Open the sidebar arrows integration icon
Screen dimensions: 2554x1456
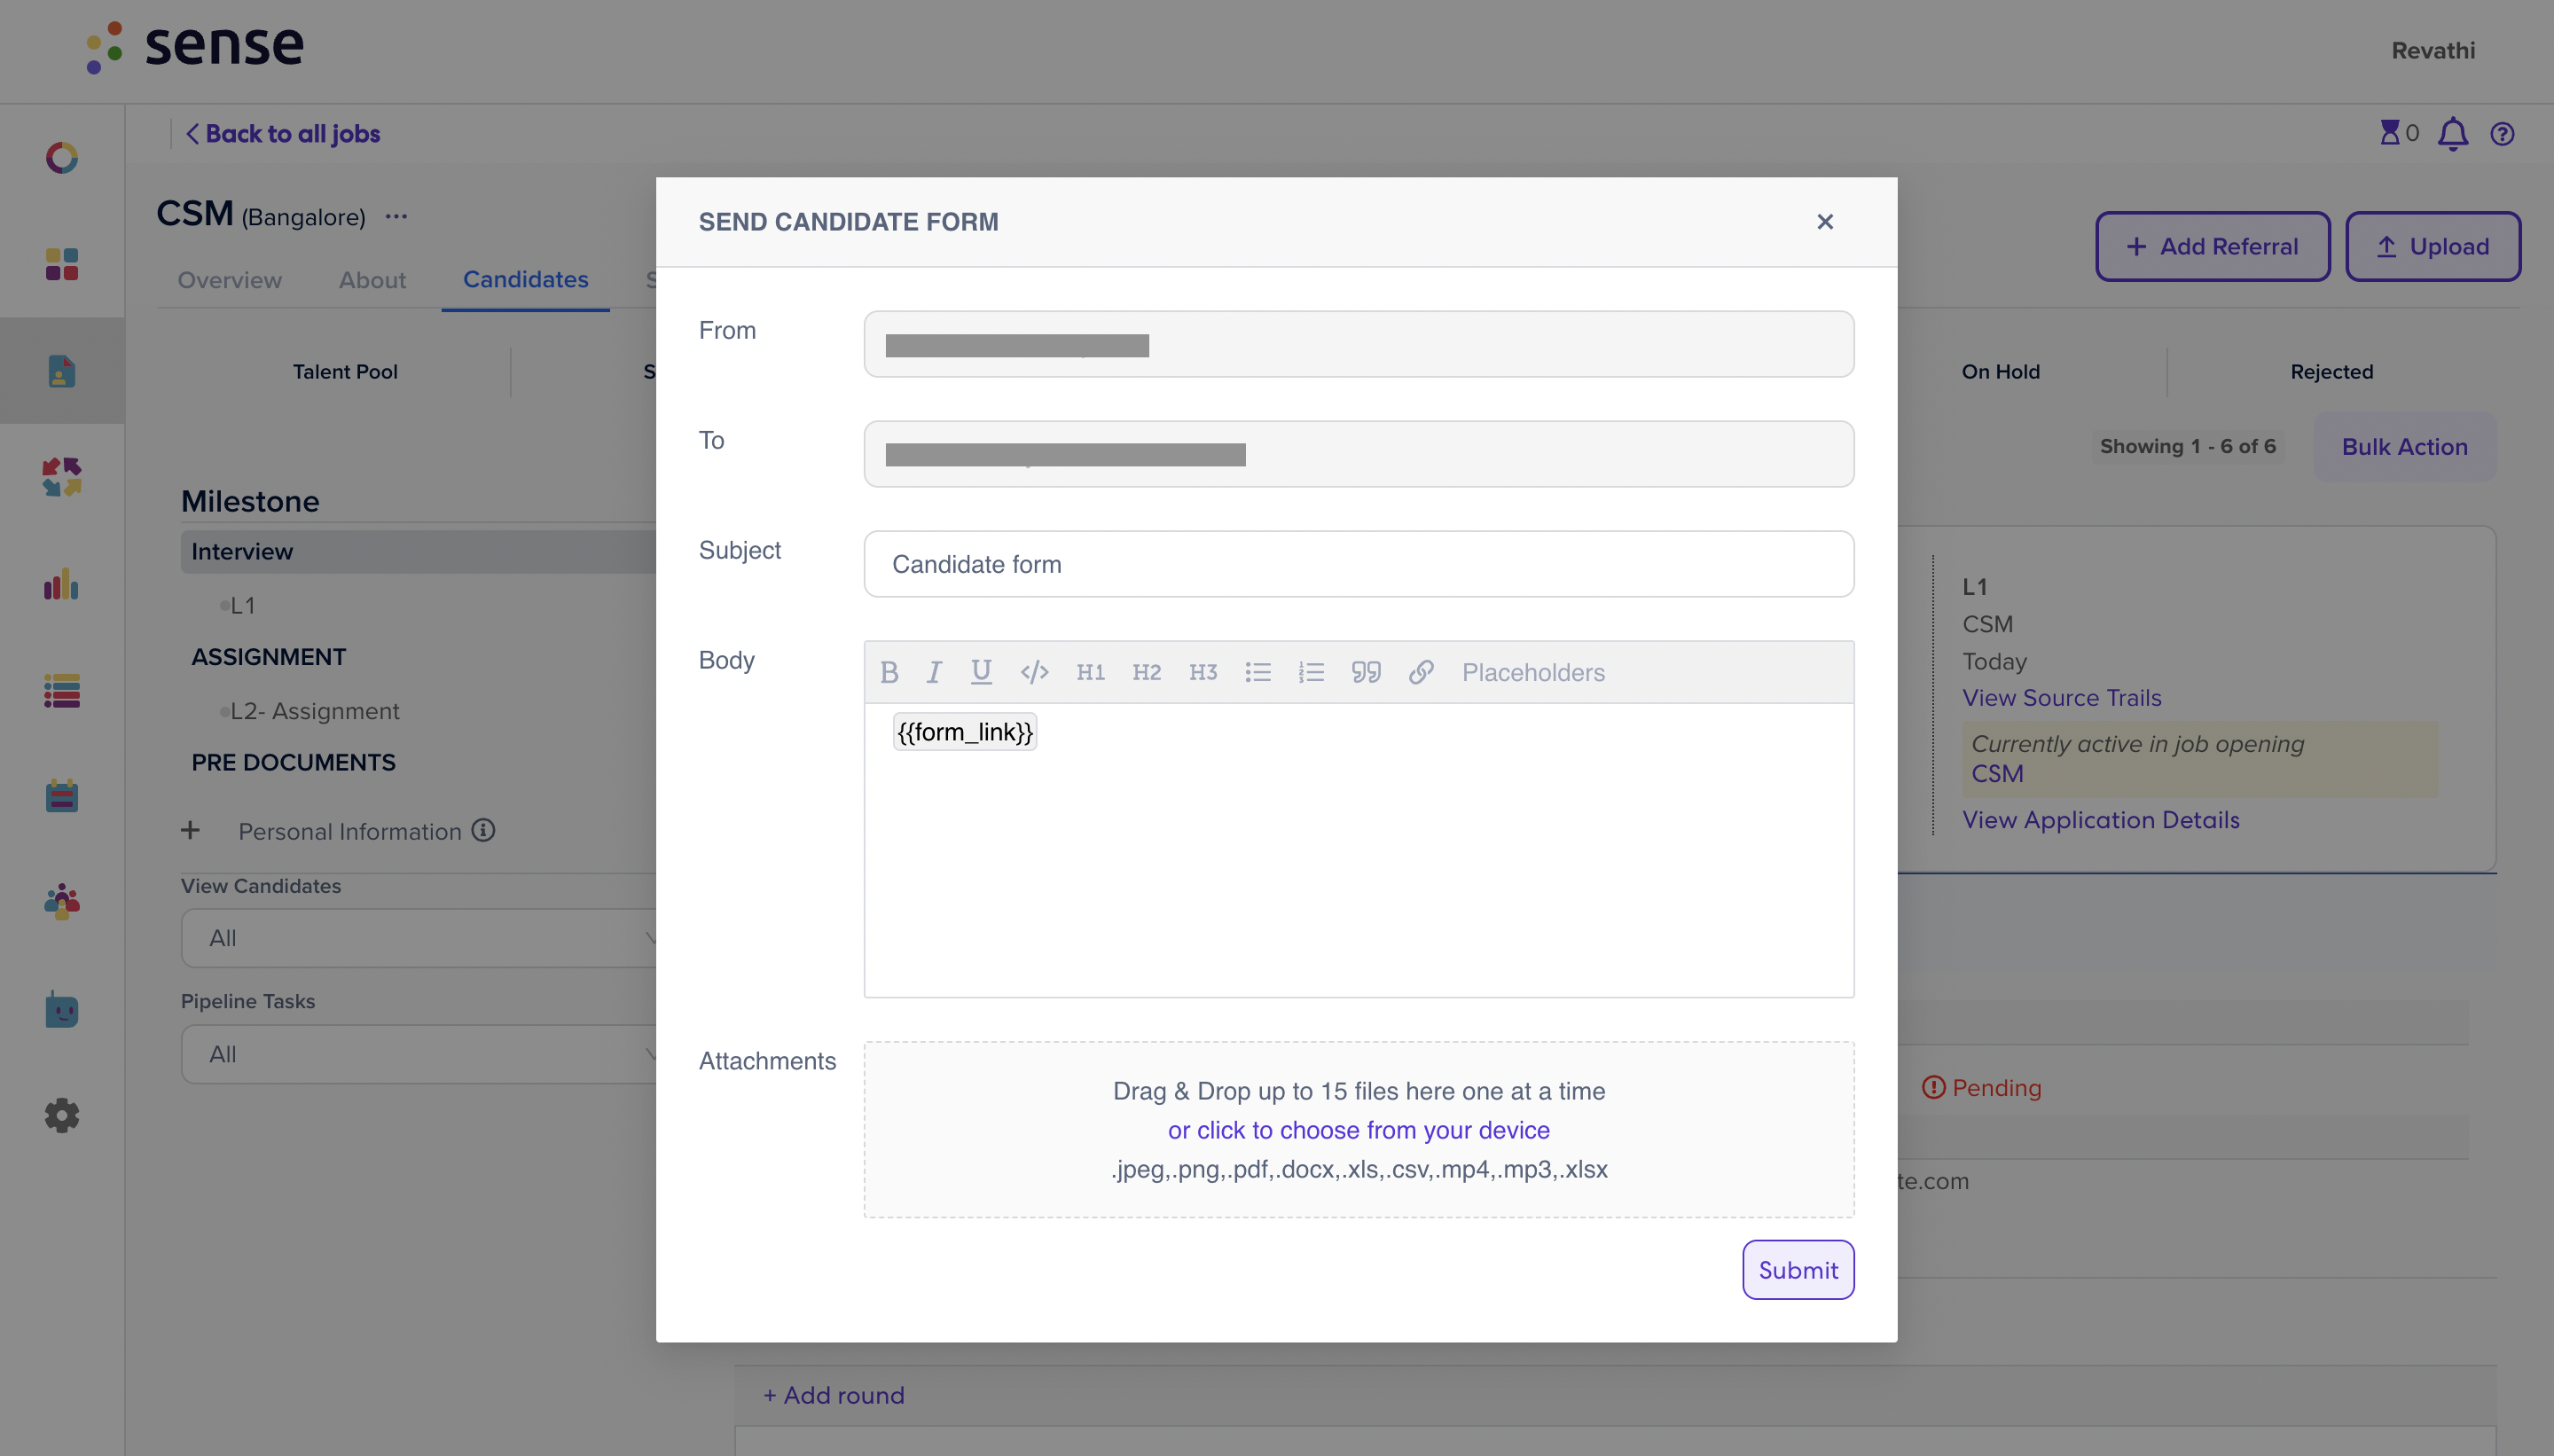62,477
